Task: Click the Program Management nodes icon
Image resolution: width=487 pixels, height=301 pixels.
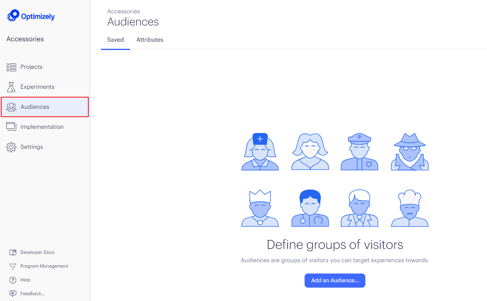Action: [13, 266]
